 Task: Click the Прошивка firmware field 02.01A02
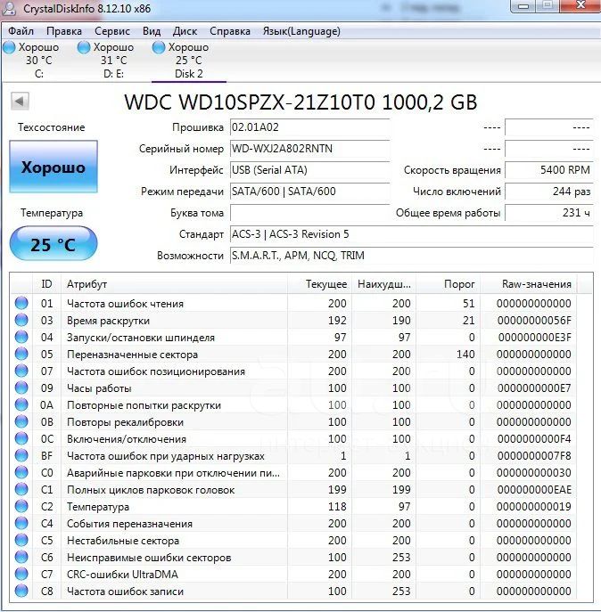(310, 127)
